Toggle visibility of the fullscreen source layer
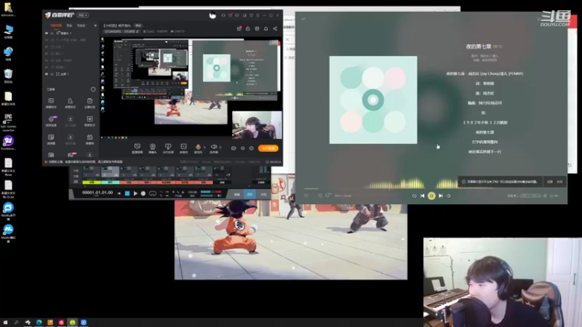Viewport: 582px width, 327px height. tap(47, 74)
